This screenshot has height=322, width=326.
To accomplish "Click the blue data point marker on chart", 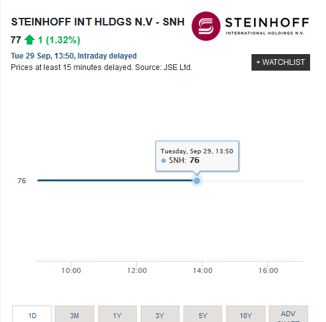I will (x=197, y=181).
